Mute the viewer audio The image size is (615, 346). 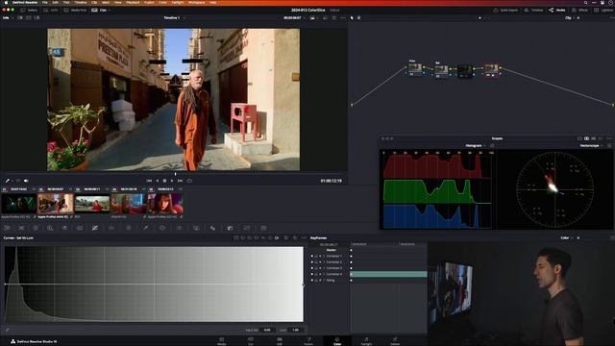point(26,181)
